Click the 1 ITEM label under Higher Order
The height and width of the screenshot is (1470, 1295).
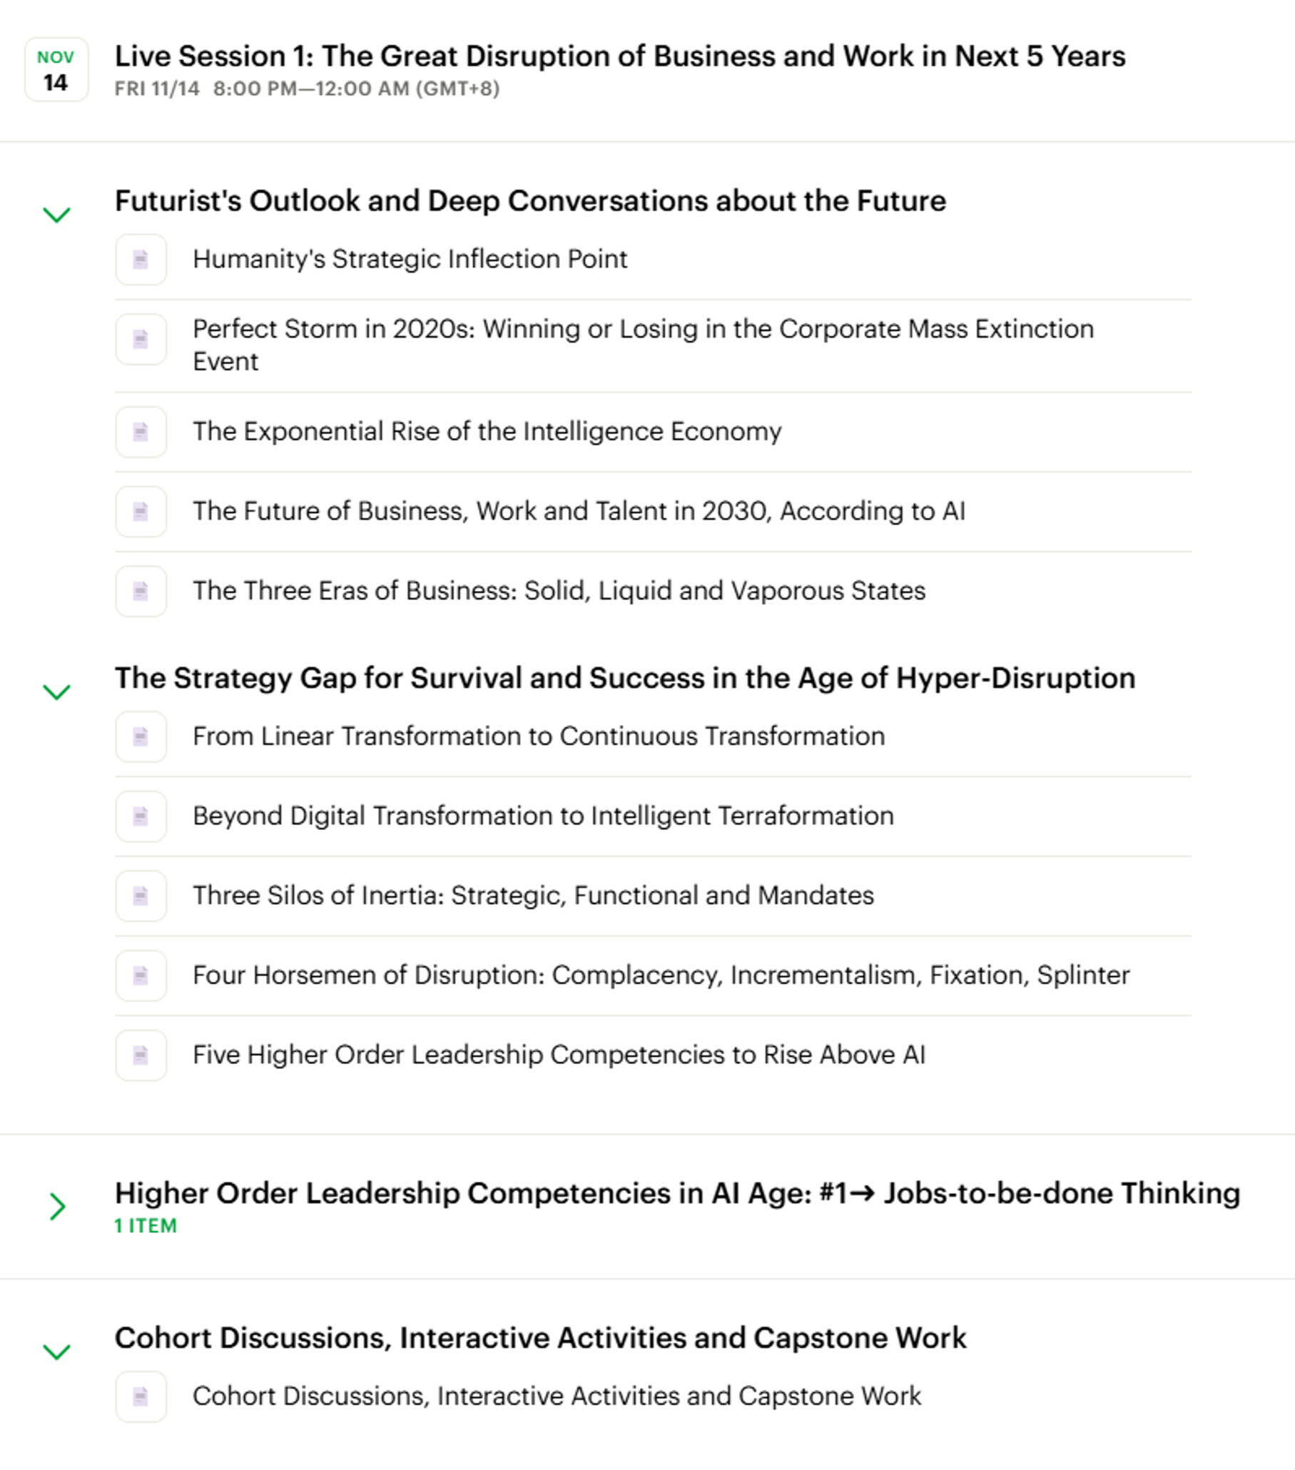(x=146, y=1226)
